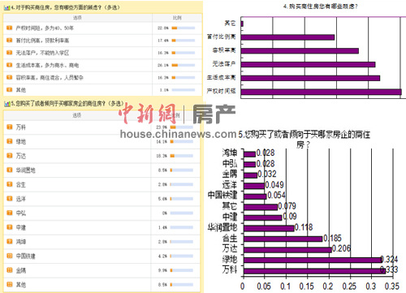The height and width of the screenshot is (293, 406).
Task: Click the 比例 column header in question 4 table
Action: [177, 18]
